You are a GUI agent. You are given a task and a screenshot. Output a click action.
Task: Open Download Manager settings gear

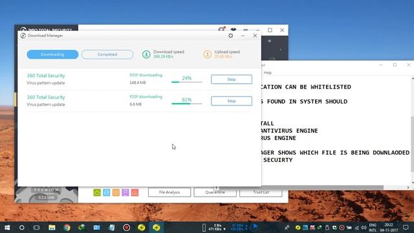[x=231, y=36]
